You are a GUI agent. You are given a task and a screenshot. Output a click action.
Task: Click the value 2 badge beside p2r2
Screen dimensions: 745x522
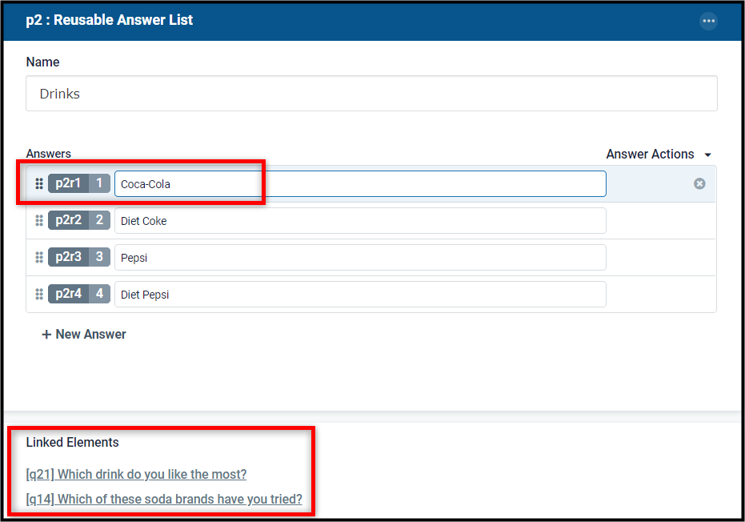click(x=100, y=220)
